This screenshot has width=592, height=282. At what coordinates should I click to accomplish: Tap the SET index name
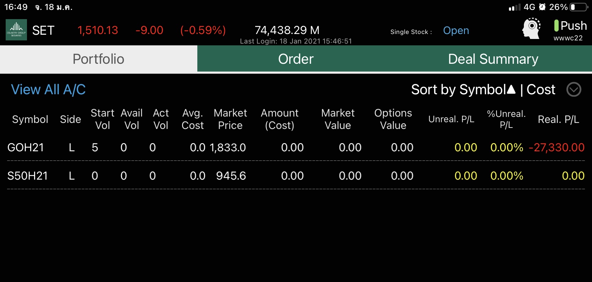(43, 30)
